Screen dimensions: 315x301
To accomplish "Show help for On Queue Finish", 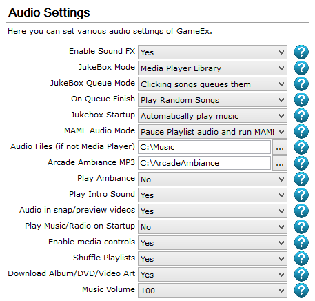I will pyautogui.click(x=301, y=99).
